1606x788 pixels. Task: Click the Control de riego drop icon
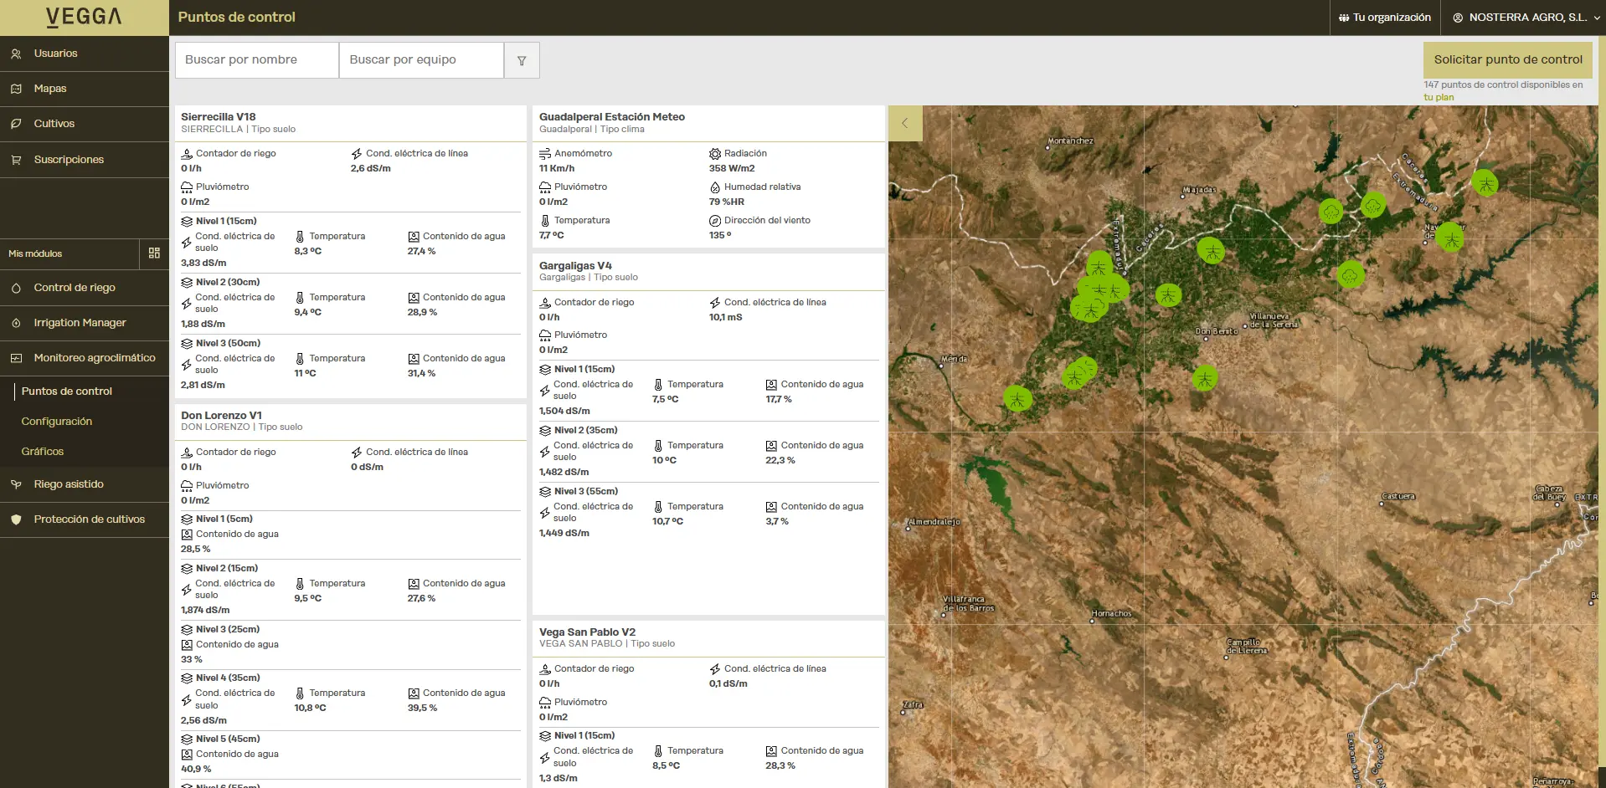tap(16, 288)
